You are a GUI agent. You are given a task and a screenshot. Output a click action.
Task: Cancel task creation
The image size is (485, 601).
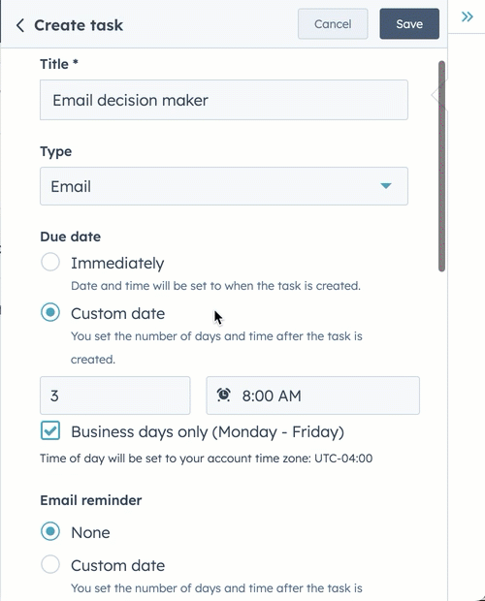pyautogui.click(x=333, y=24)
